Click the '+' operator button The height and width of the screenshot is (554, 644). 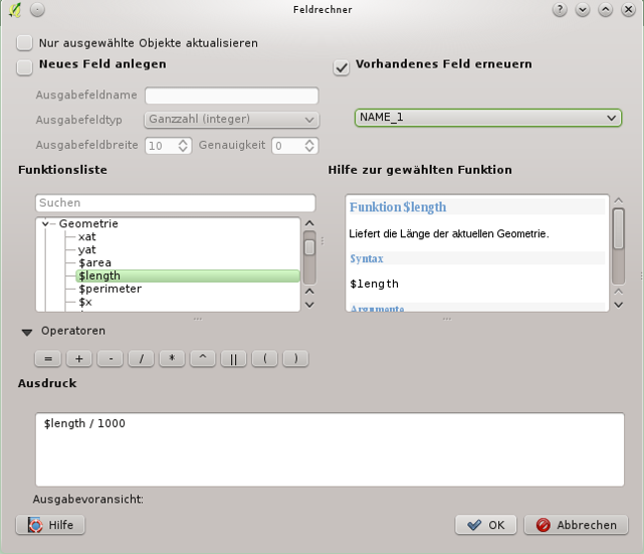pyautogui.click(x=78, y=358)
